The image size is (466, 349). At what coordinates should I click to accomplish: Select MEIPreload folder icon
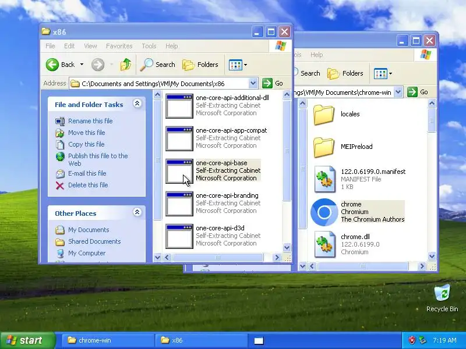pyautogui.click(x=323, y=147)
